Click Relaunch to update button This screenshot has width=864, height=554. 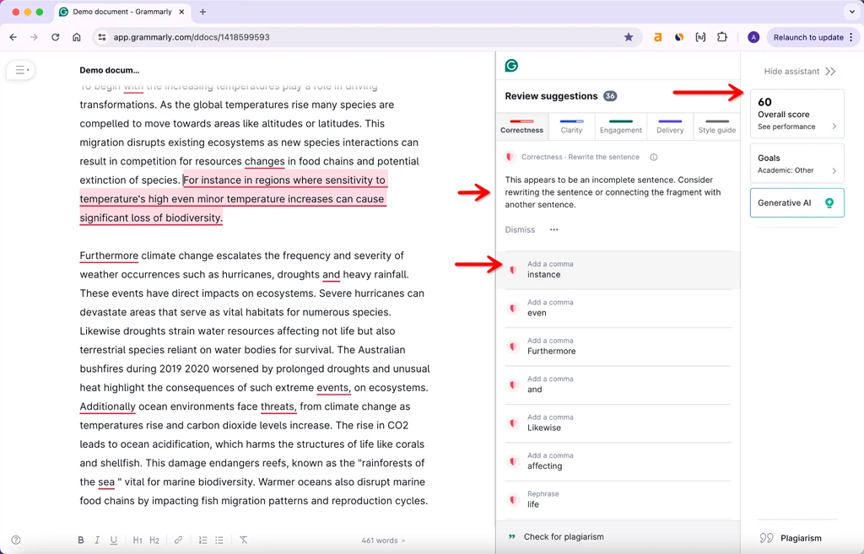[x=807, y=37]
